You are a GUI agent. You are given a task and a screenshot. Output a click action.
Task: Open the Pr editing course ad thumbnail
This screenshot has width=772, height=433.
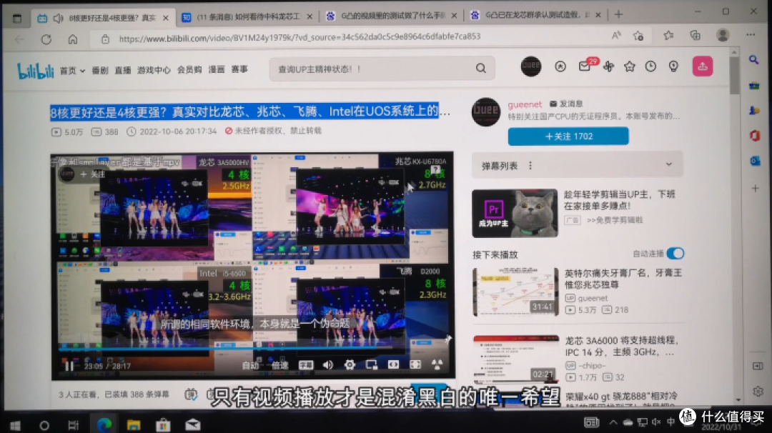(515, 214)
